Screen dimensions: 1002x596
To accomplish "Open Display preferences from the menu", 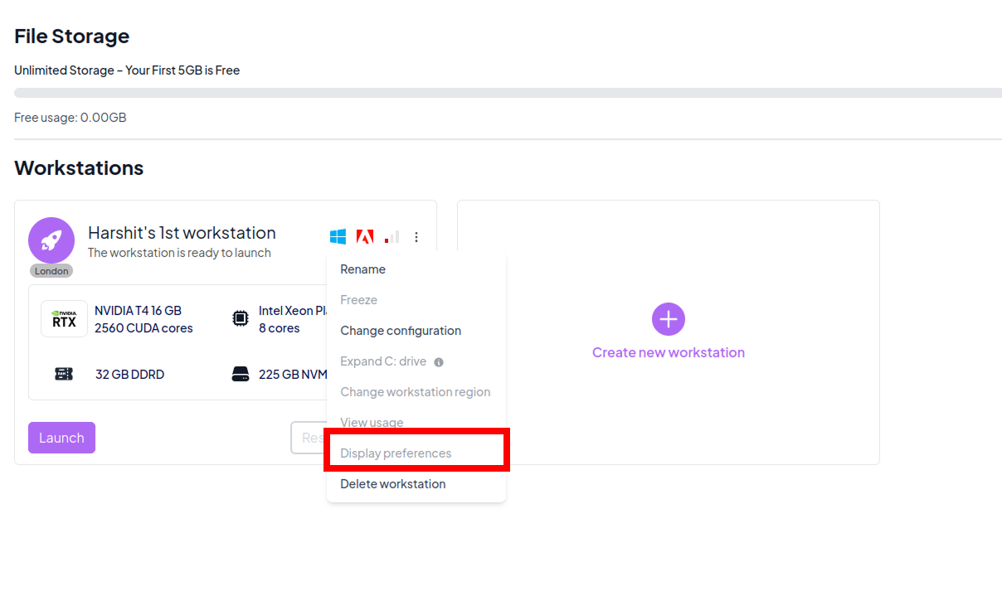I will click(x=396, y=453).
